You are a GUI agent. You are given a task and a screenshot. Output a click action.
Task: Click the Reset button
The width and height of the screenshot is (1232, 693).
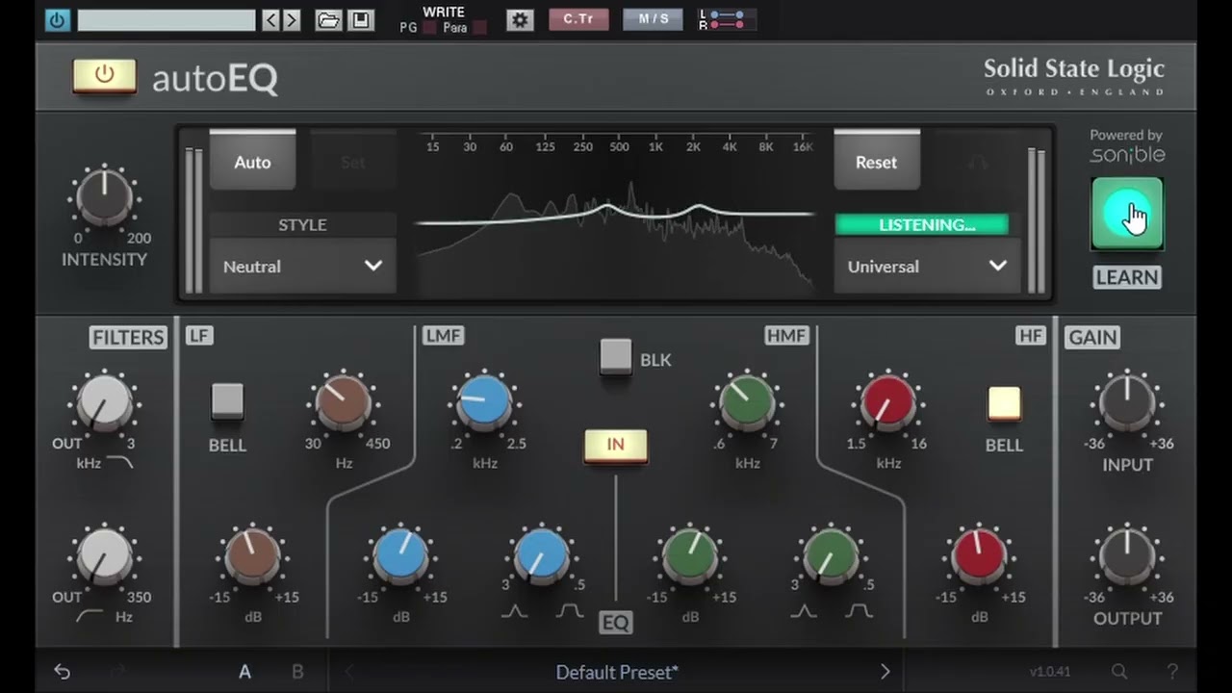[x=876, y=162]
